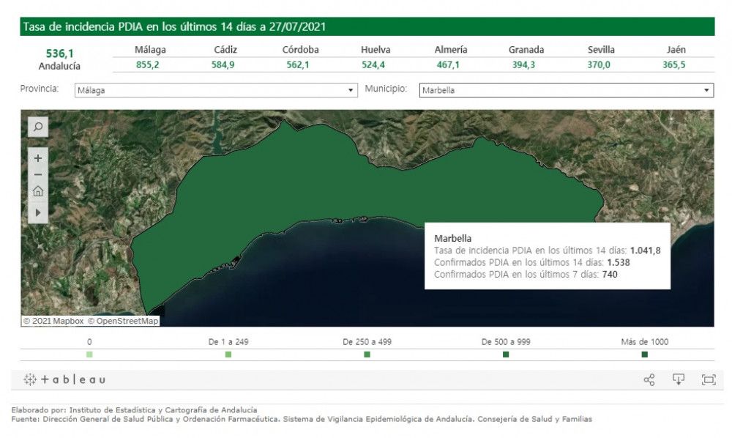Open the OpenStreetMap attribution link

pyautogui.click(x=123, y=321)
